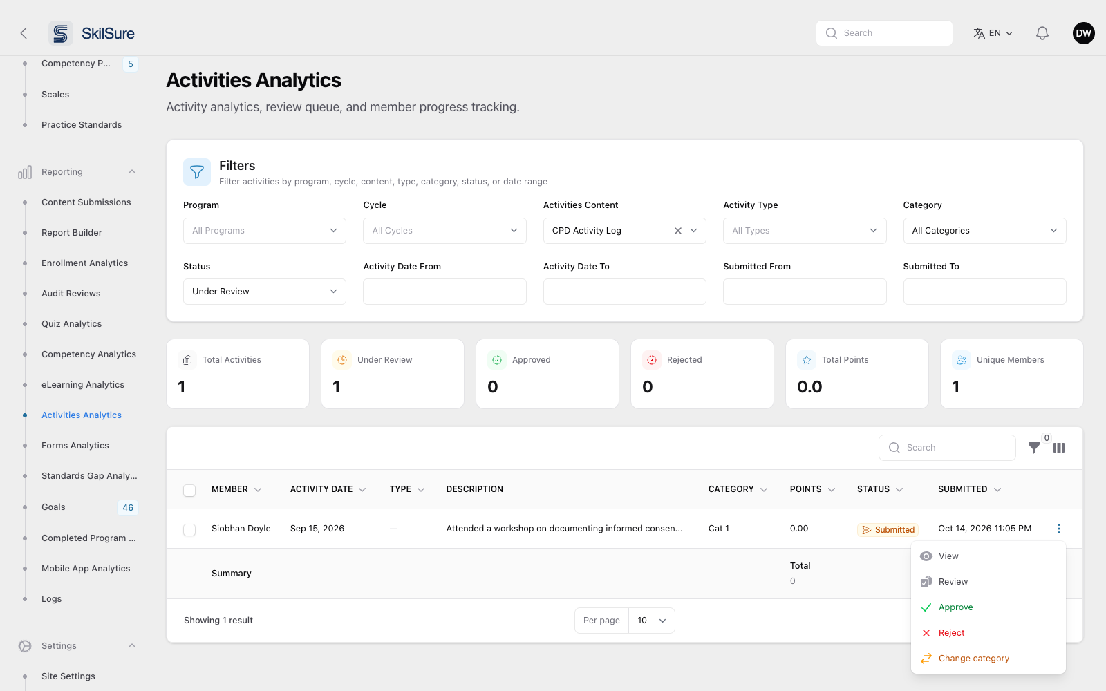1106x691 pixels.
Task: Open Audit Reviews
Action: pyautogui.click(x=71, y=294)
